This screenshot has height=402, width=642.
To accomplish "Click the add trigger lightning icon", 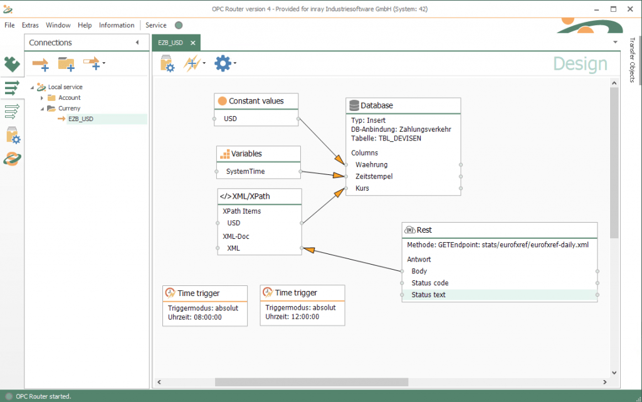I will point(192,63).
